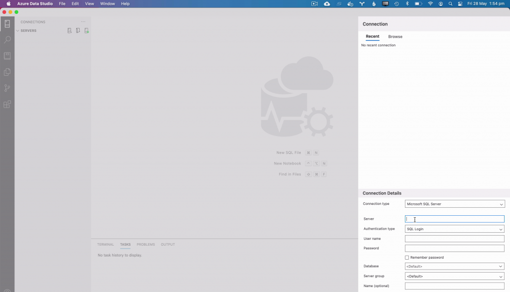Enable the Remember password checkbox
Image resolution: width=510 pixels, height=292 pixels.
click(x=407, y=258)
